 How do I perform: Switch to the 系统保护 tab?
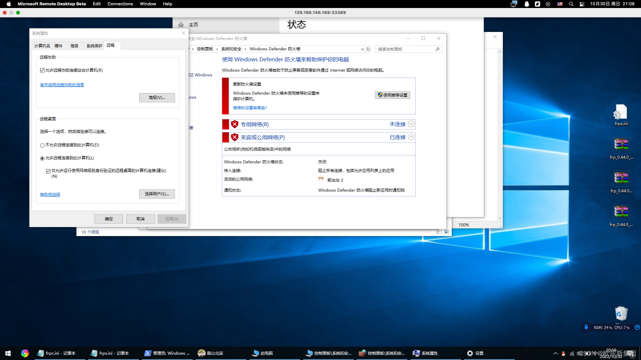tap(94, 45)
